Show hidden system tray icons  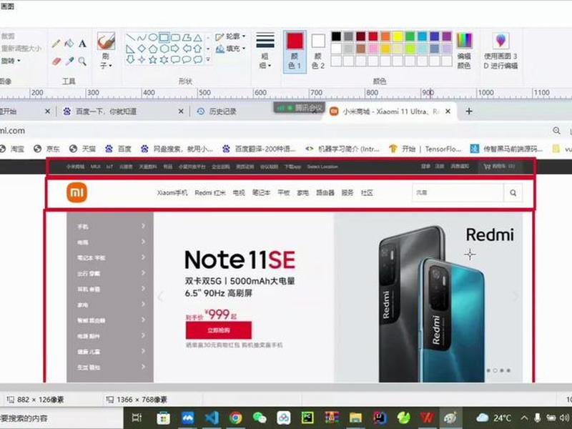pyautogui.click(x=524, y=418)
